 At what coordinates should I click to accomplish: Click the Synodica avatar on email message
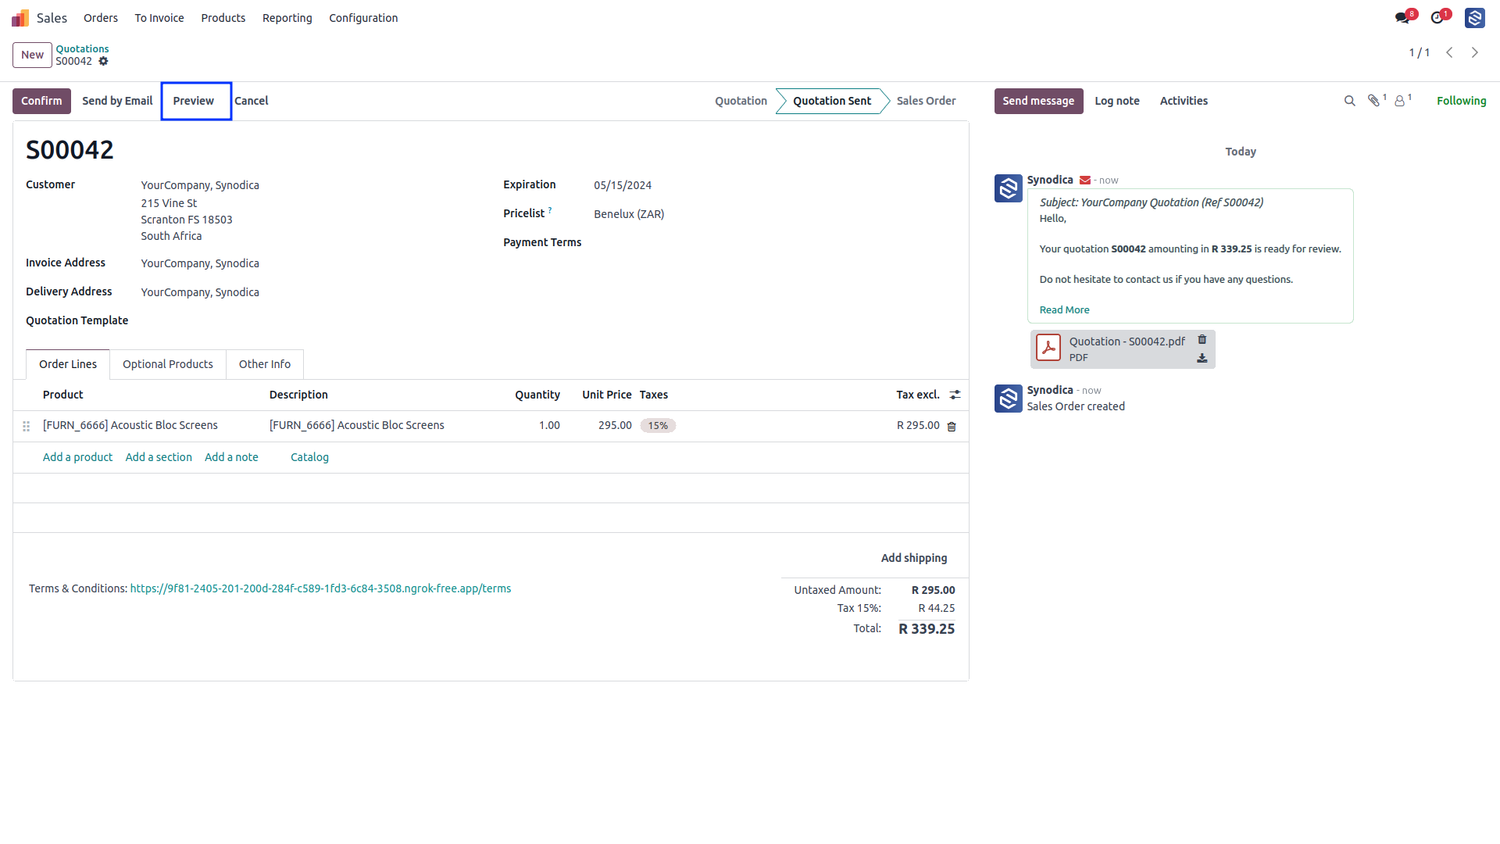point(1009,188)
